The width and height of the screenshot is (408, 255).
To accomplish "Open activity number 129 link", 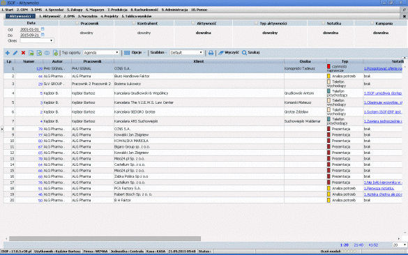I will [x=39, y=68].
